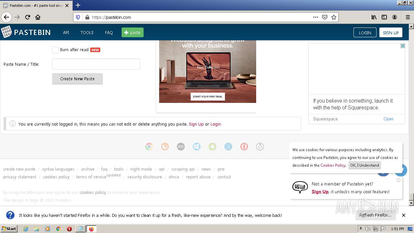This screenshot has height=233, width=414.
Task: View the site security padlock details
Action: coord(87,17)
